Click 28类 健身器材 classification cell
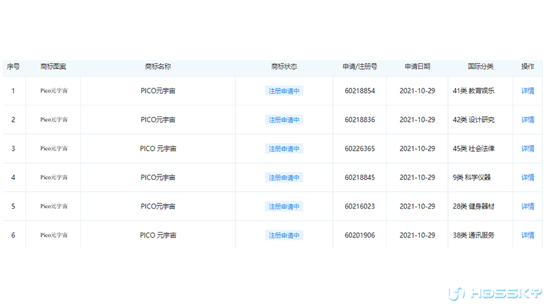 coord(474,207)
